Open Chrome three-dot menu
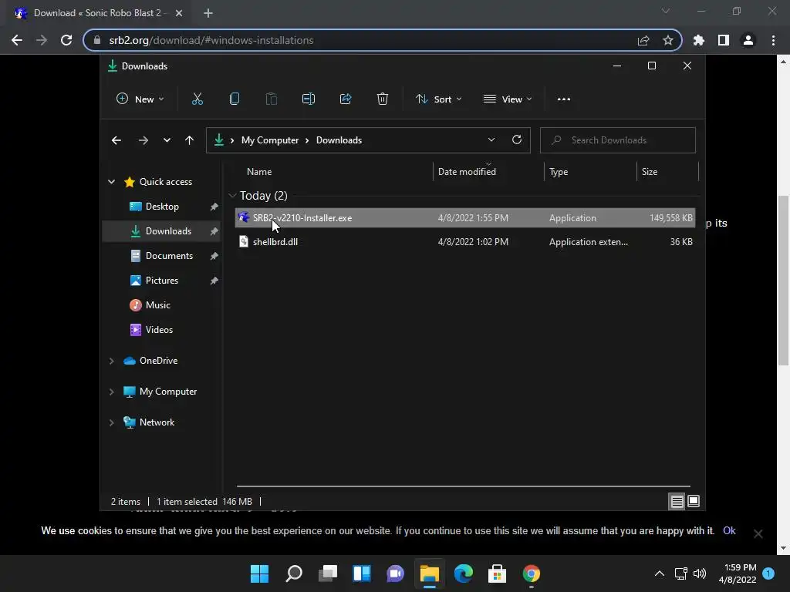 [x=773, y=40]
